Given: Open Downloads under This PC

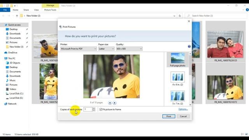Looking at the screenshot, I should tap(15, 76).
